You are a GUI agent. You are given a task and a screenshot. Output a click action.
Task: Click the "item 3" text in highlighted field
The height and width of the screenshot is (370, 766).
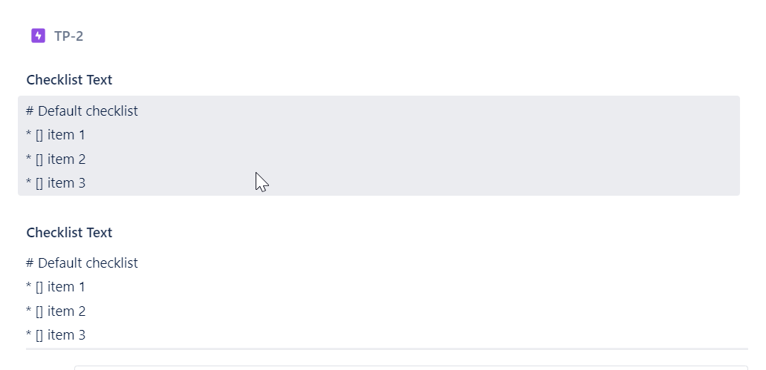pos(66,183)
